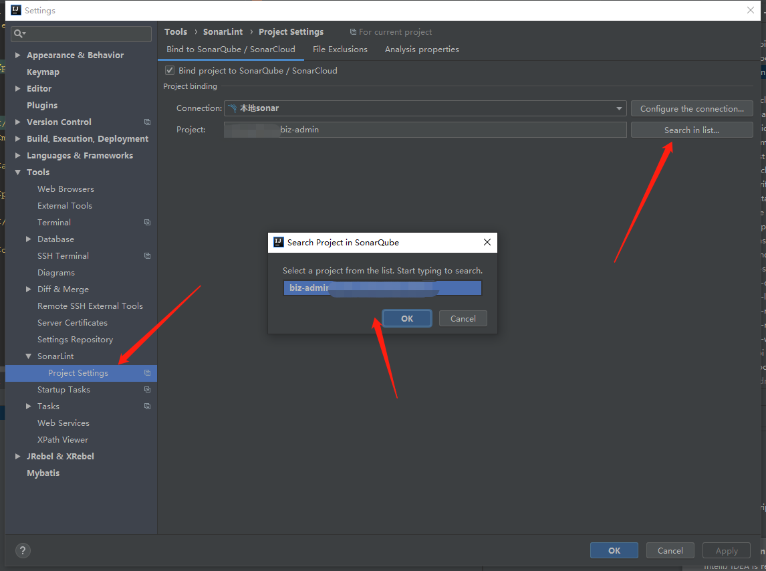Click the biz-admin search field in the dialog
The image size is (766, 571).
(x=382, y=288)
